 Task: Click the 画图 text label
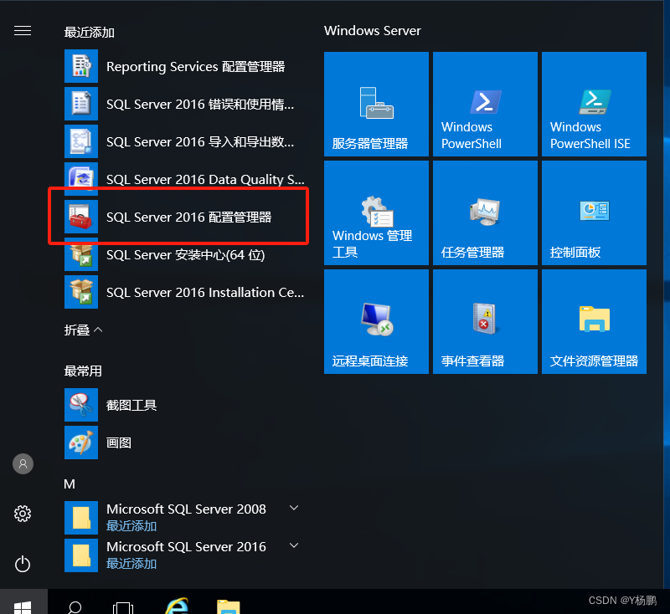[119, 443]
